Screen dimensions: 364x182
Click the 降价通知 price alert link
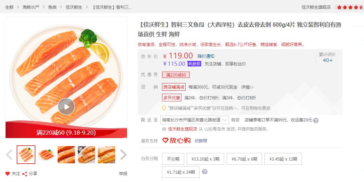click(x=206, y=56)
